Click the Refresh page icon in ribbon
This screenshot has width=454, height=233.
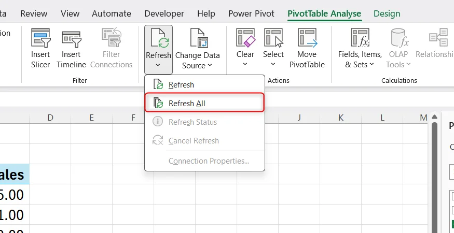coord(159,38)
